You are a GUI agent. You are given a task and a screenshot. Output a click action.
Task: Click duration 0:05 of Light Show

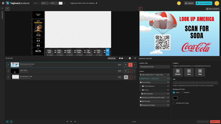[119, 71]
